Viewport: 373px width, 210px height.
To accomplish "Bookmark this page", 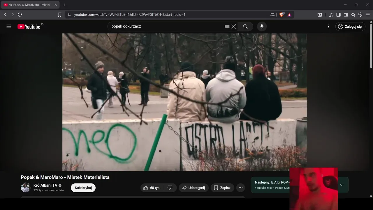I will (x=59, y=15).
